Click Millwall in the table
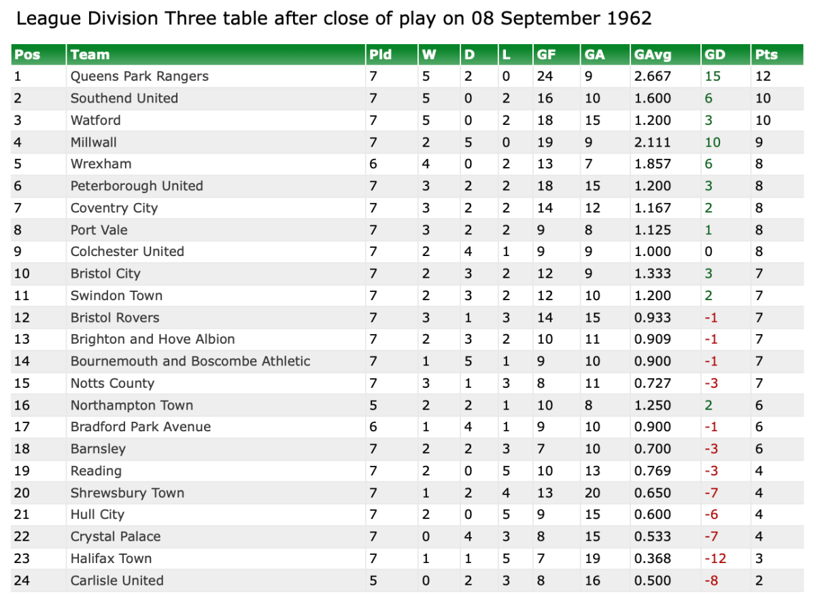816x599 pixels. coord(94,143)
